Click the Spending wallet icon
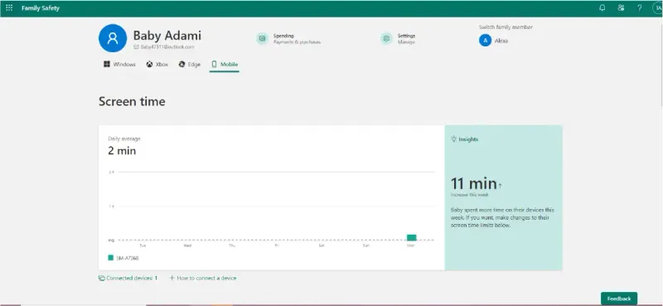 click(x=262, y=38)
